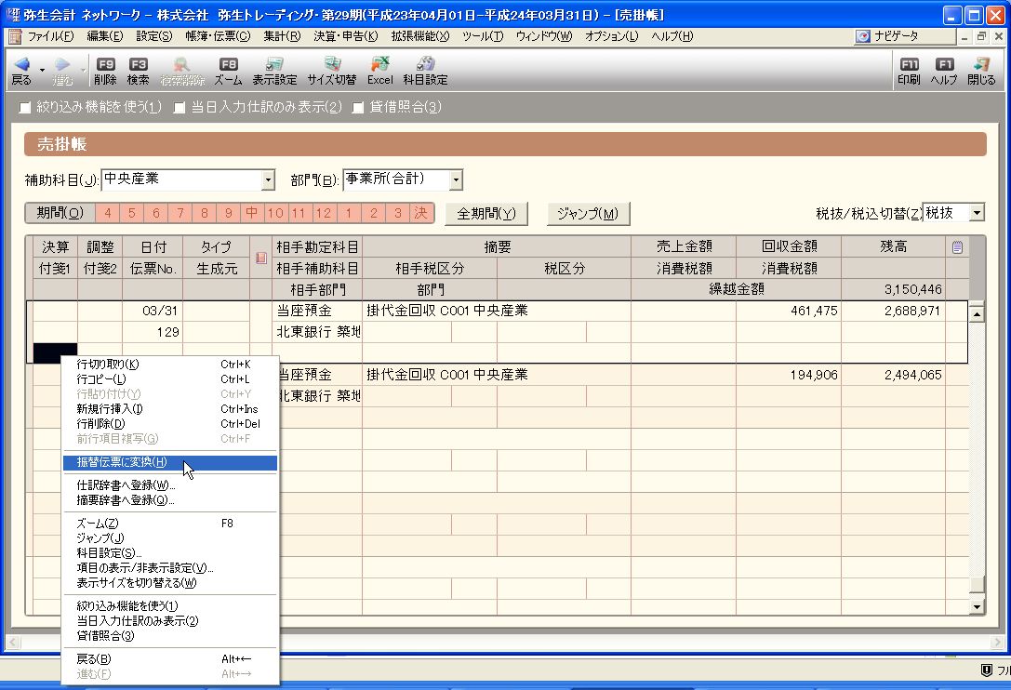This screenshot has width=1011, height=690.
Task: Open the 補助科目 dropdown showing 中央産業
Action: point(268,179)
